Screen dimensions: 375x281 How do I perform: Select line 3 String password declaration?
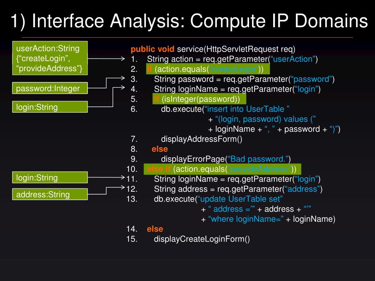tap(244, 79)
